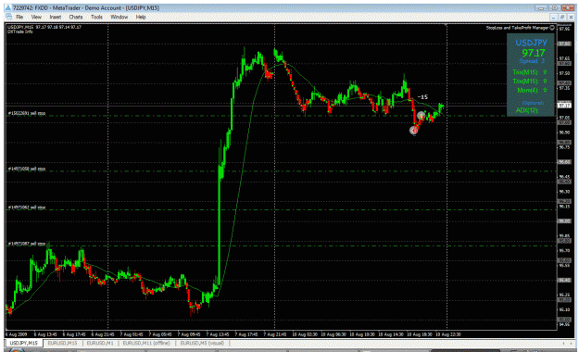Click the USDJPY symbol in info panel
This screenshot has width=579, height=352.
[531, 43]
